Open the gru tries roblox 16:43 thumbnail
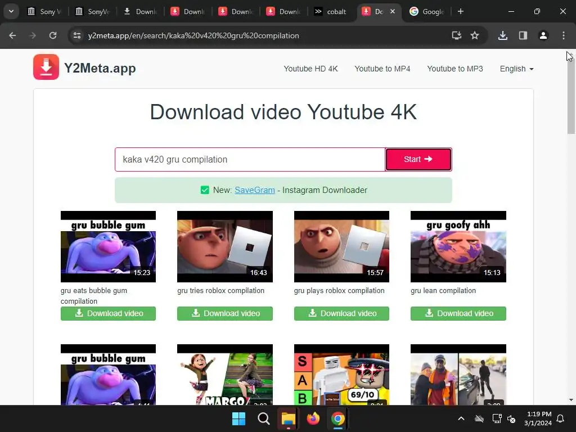The image size is (576, 432). click(x=225, y=246)
